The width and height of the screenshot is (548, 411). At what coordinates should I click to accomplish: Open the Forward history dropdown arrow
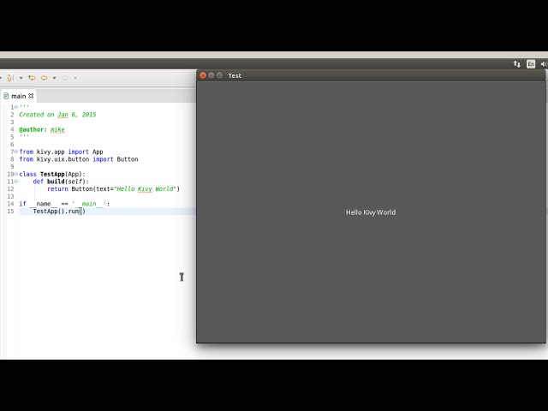click(x=75, y=78)
